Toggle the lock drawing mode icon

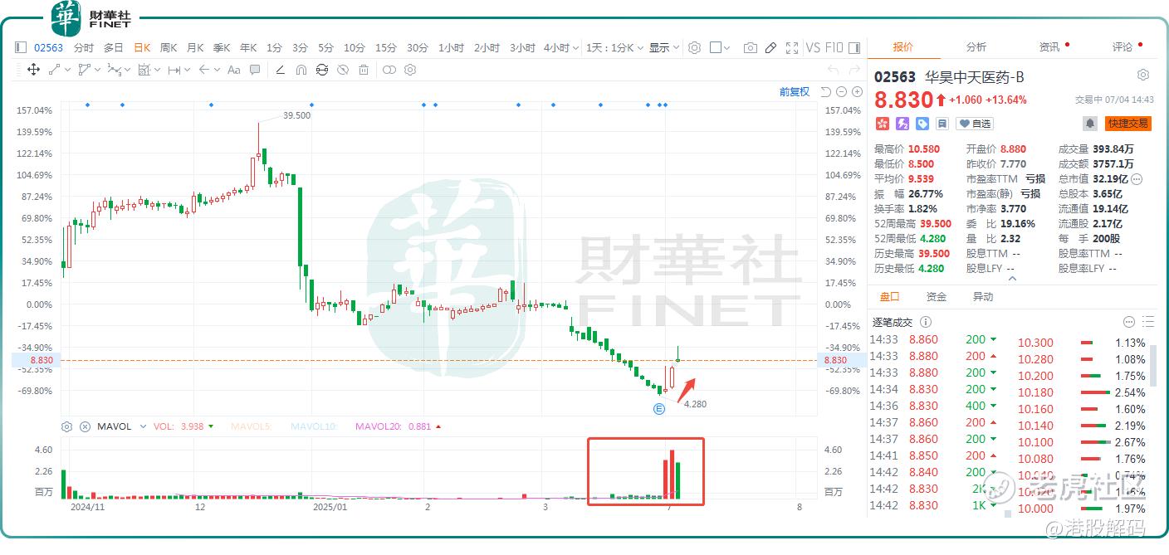pyautogui.click(x=321, y=70)
